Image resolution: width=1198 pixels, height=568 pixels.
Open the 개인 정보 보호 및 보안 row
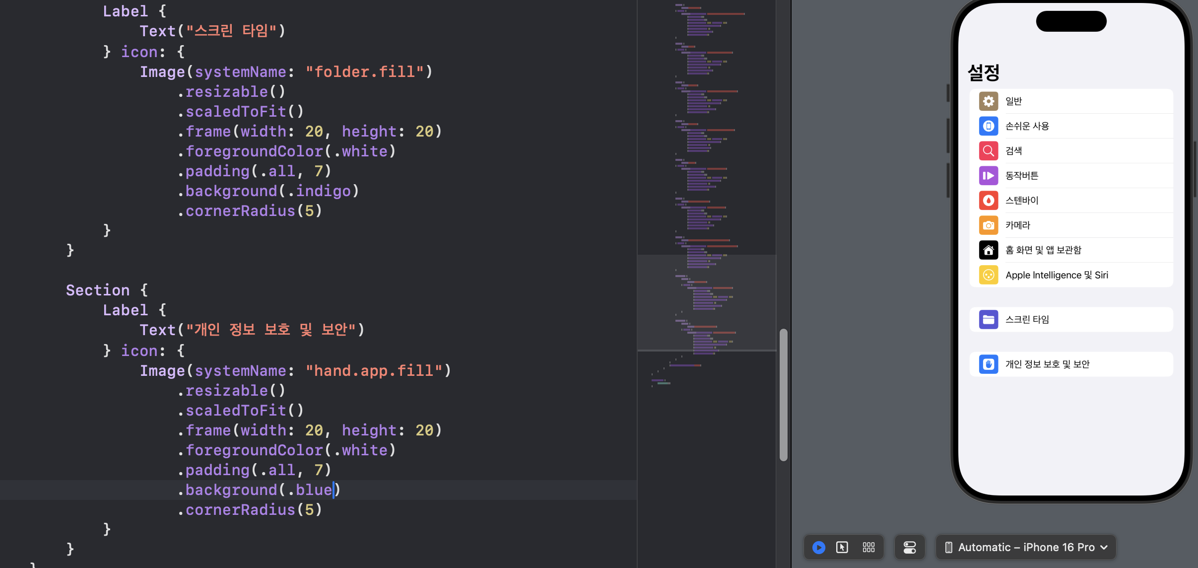click(x=1047, y=364)
